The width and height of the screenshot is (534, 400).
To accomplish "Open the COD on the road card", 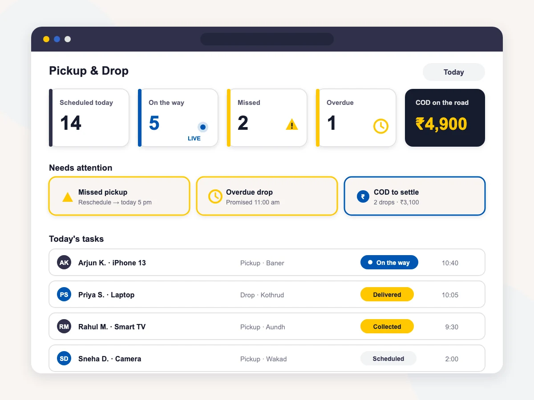I will 445,118.
